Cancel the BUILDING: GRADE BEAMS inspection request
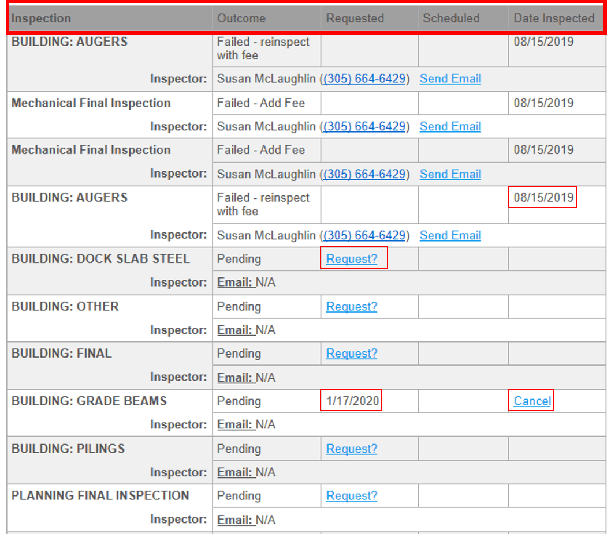611x534 pixels. pyautogui.click(x=531, y=400)
